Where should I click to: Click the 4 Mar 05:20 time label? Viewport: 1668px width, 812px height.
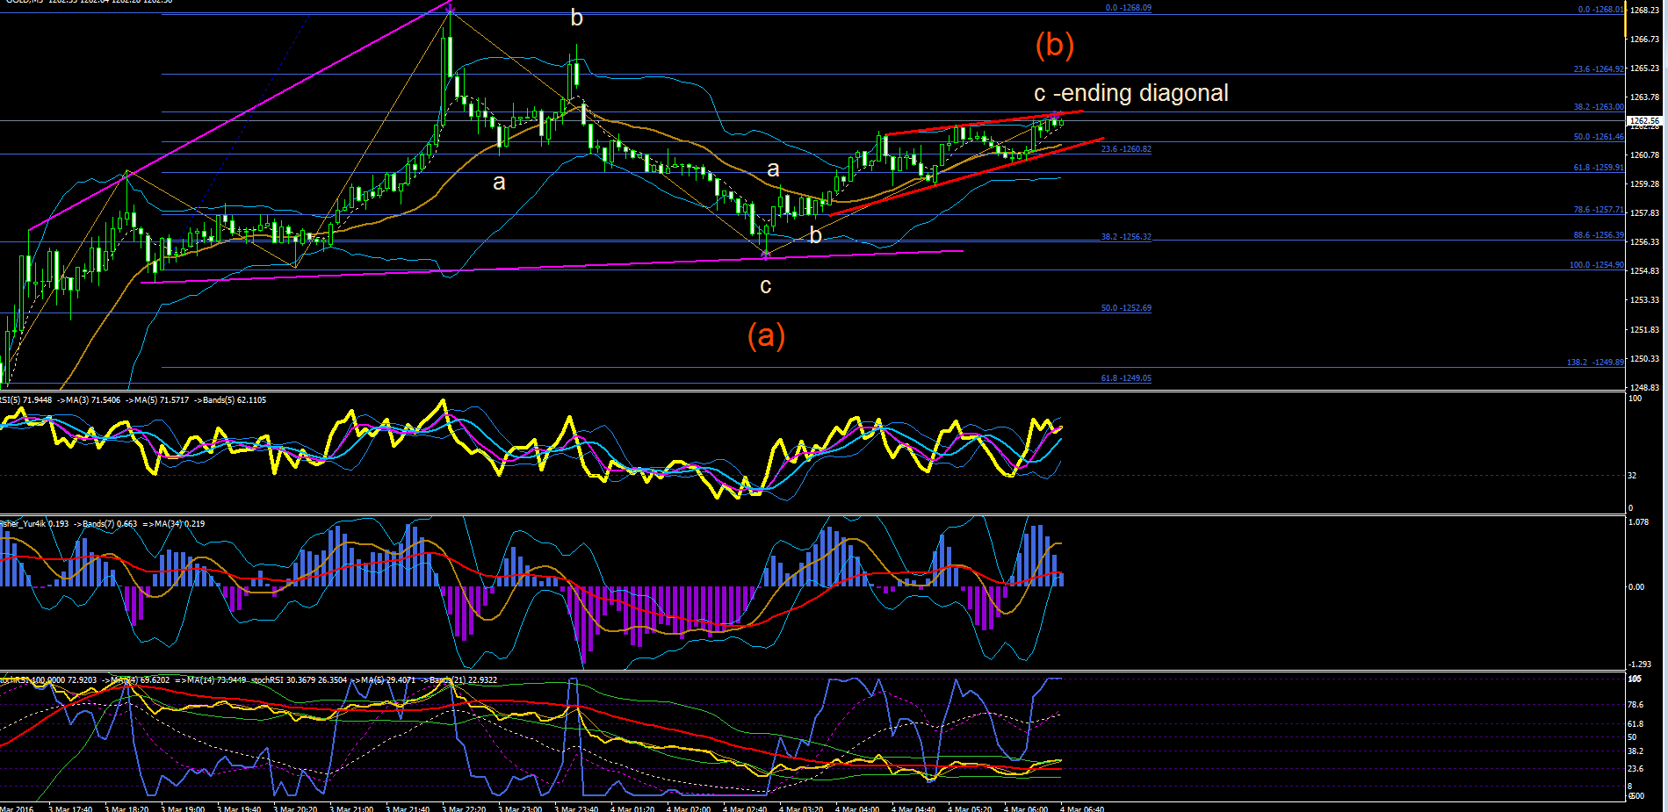tap(970, 808)
